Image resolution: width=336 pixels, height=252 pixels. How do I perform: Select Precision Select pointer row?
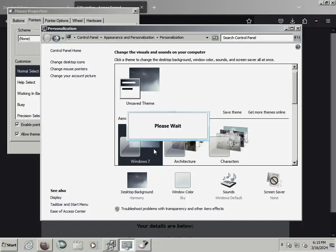click(28, 116)
